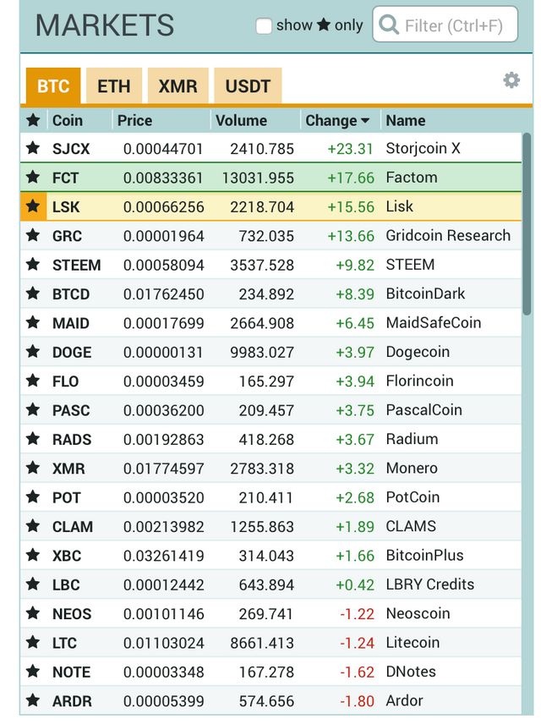Switch to the ETH markets tab
Screen dimensions: 541x724
(x=114, y=86)
